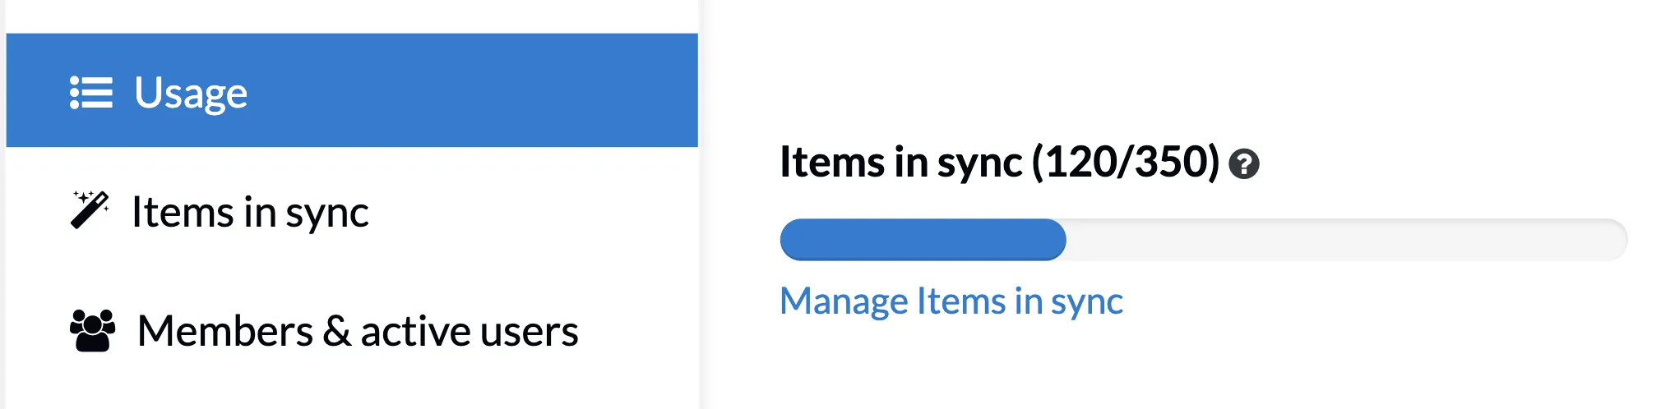Click the magic wand icon
The height and width of the screenshot is (409, 1661).
(90, 210)
